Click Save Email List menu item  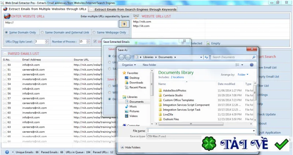click(267, 68)
